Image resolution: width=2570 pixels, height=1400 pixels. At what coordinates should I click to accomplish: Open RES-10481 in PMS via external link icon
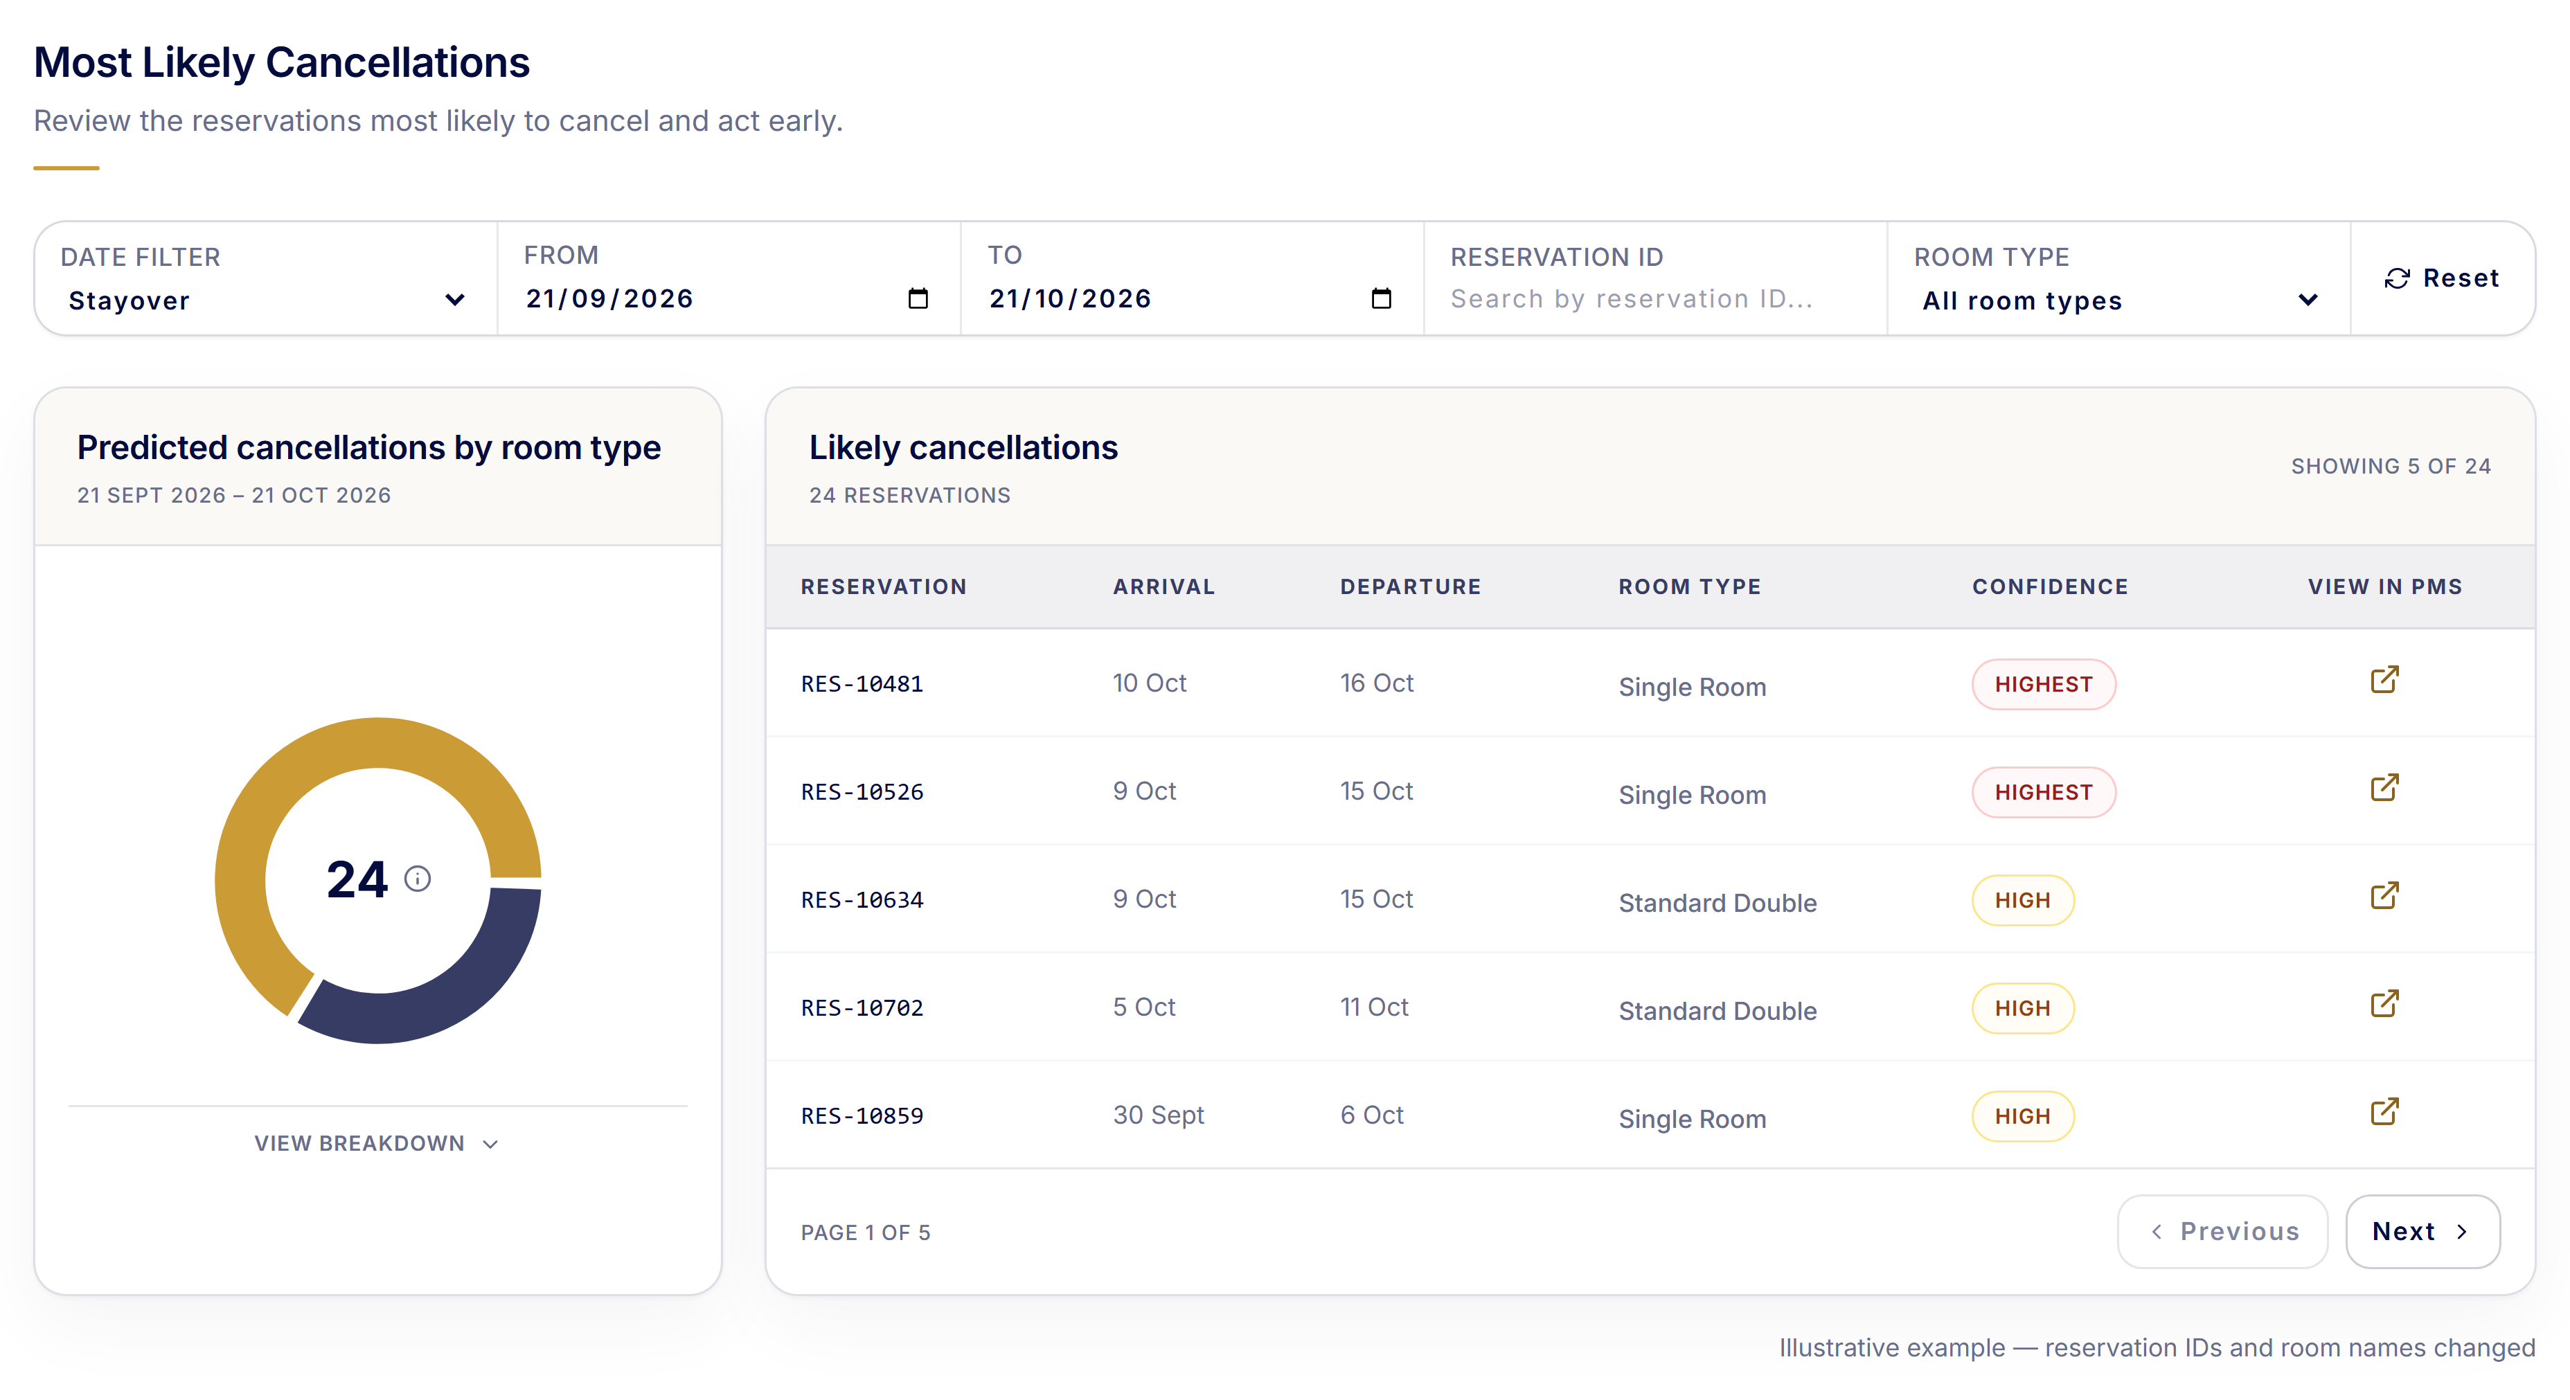coord(2384,680)
